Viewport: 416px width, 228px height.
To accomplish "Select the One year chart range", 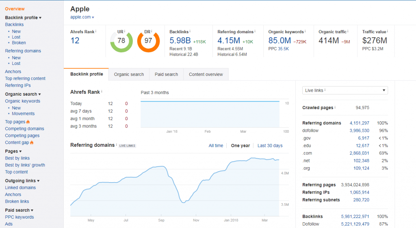I will (240, 146).
